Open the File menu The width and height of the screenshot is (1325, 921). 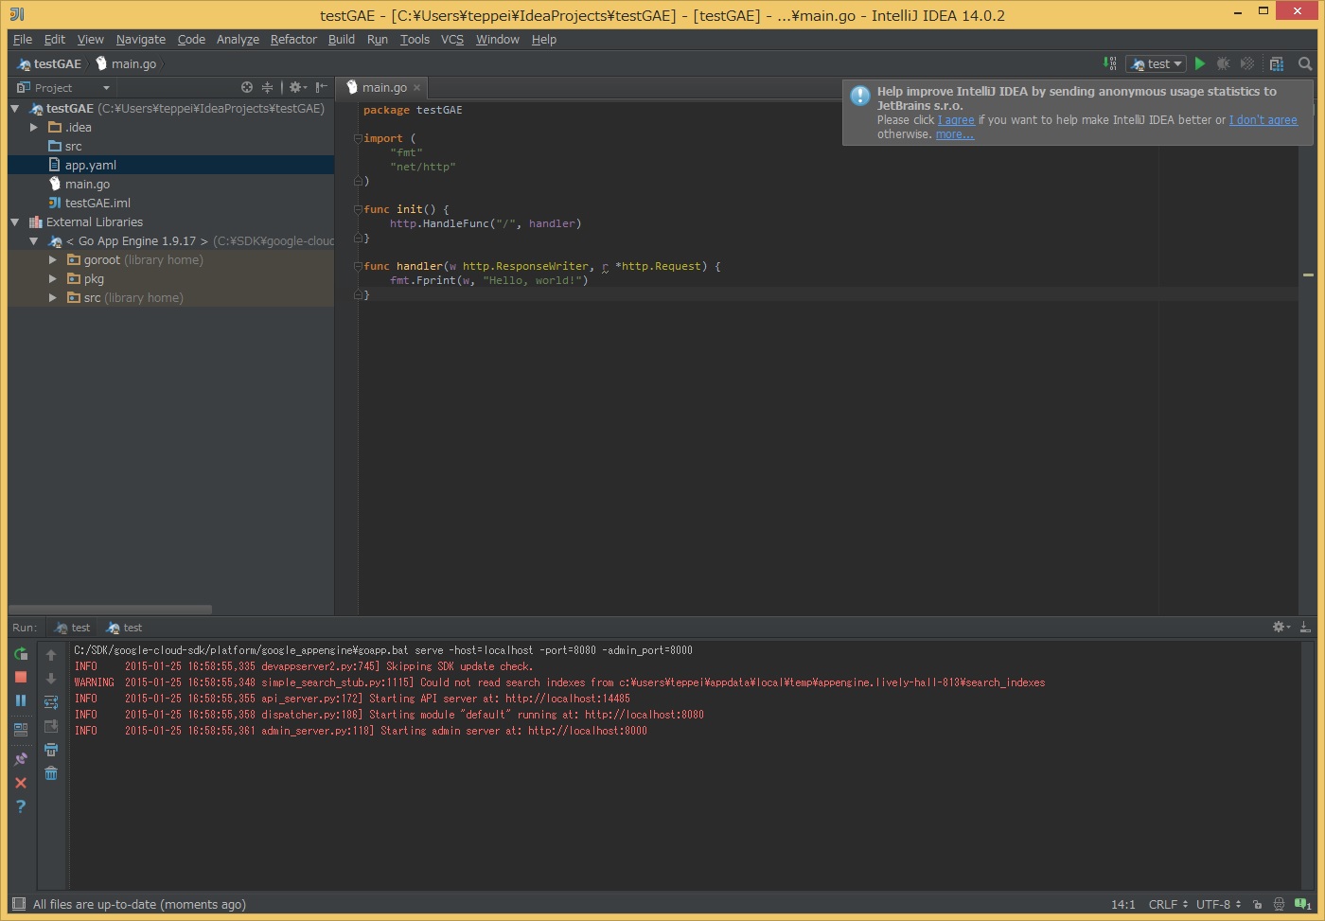point(23,39)
